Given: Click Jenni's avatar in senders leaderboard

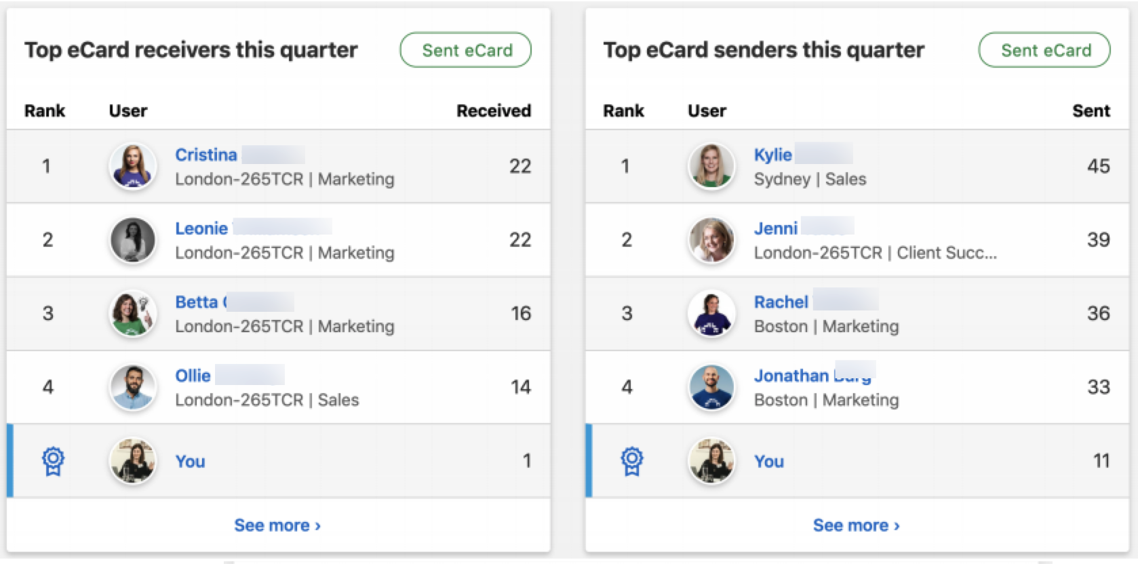Looking at the screenshot, I should click(711, 240).
